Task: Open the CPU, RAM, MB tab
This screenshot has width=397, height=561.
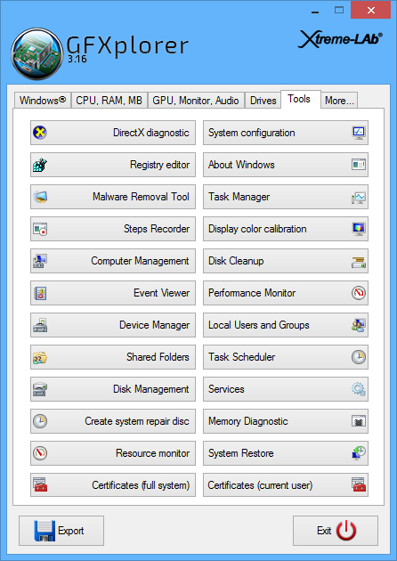Action: (x=109, y=100)
